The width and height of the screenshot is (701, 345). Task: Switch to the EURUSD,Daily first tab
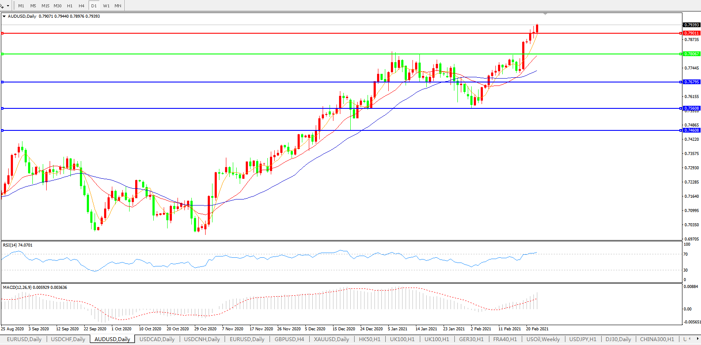click(24, 339)
